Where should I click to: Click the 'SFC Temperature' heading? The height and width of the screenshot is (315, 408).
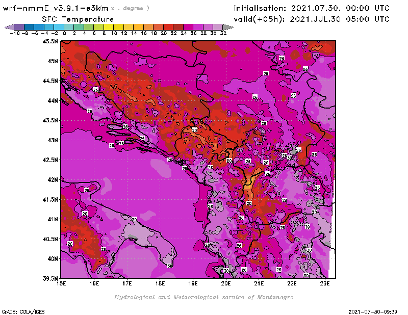click(78, 19)
